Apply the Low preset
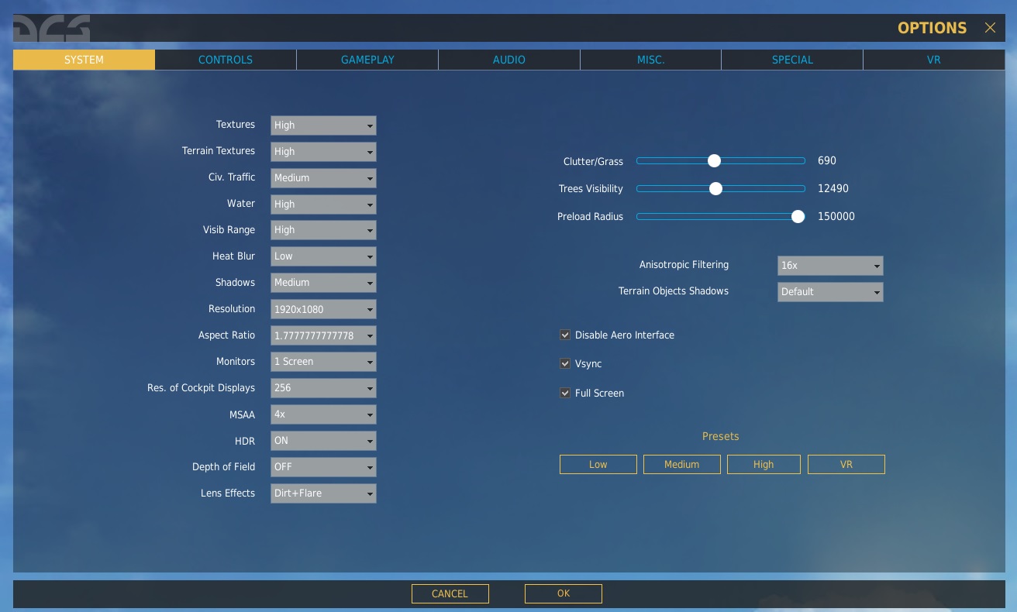The width and height of the screenshot is (1017, 612). point(598,464)
